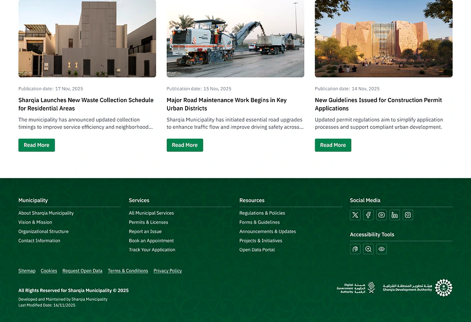Open Terms & Conditions link
The height and width of the screenshot is (322, 471).
coord(128,270)
